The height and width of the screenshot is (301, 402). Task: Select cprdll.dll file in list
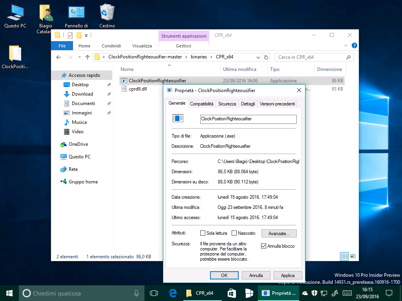138,89
